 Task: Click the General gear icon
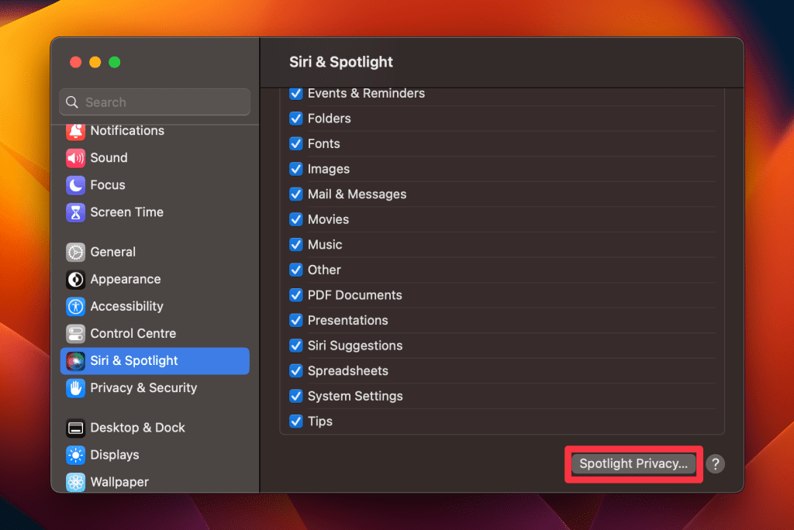(75, 252)
